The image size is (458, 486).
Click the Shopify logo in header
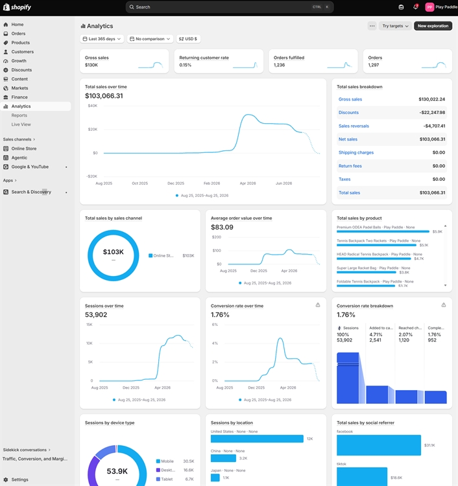point(17,7)
